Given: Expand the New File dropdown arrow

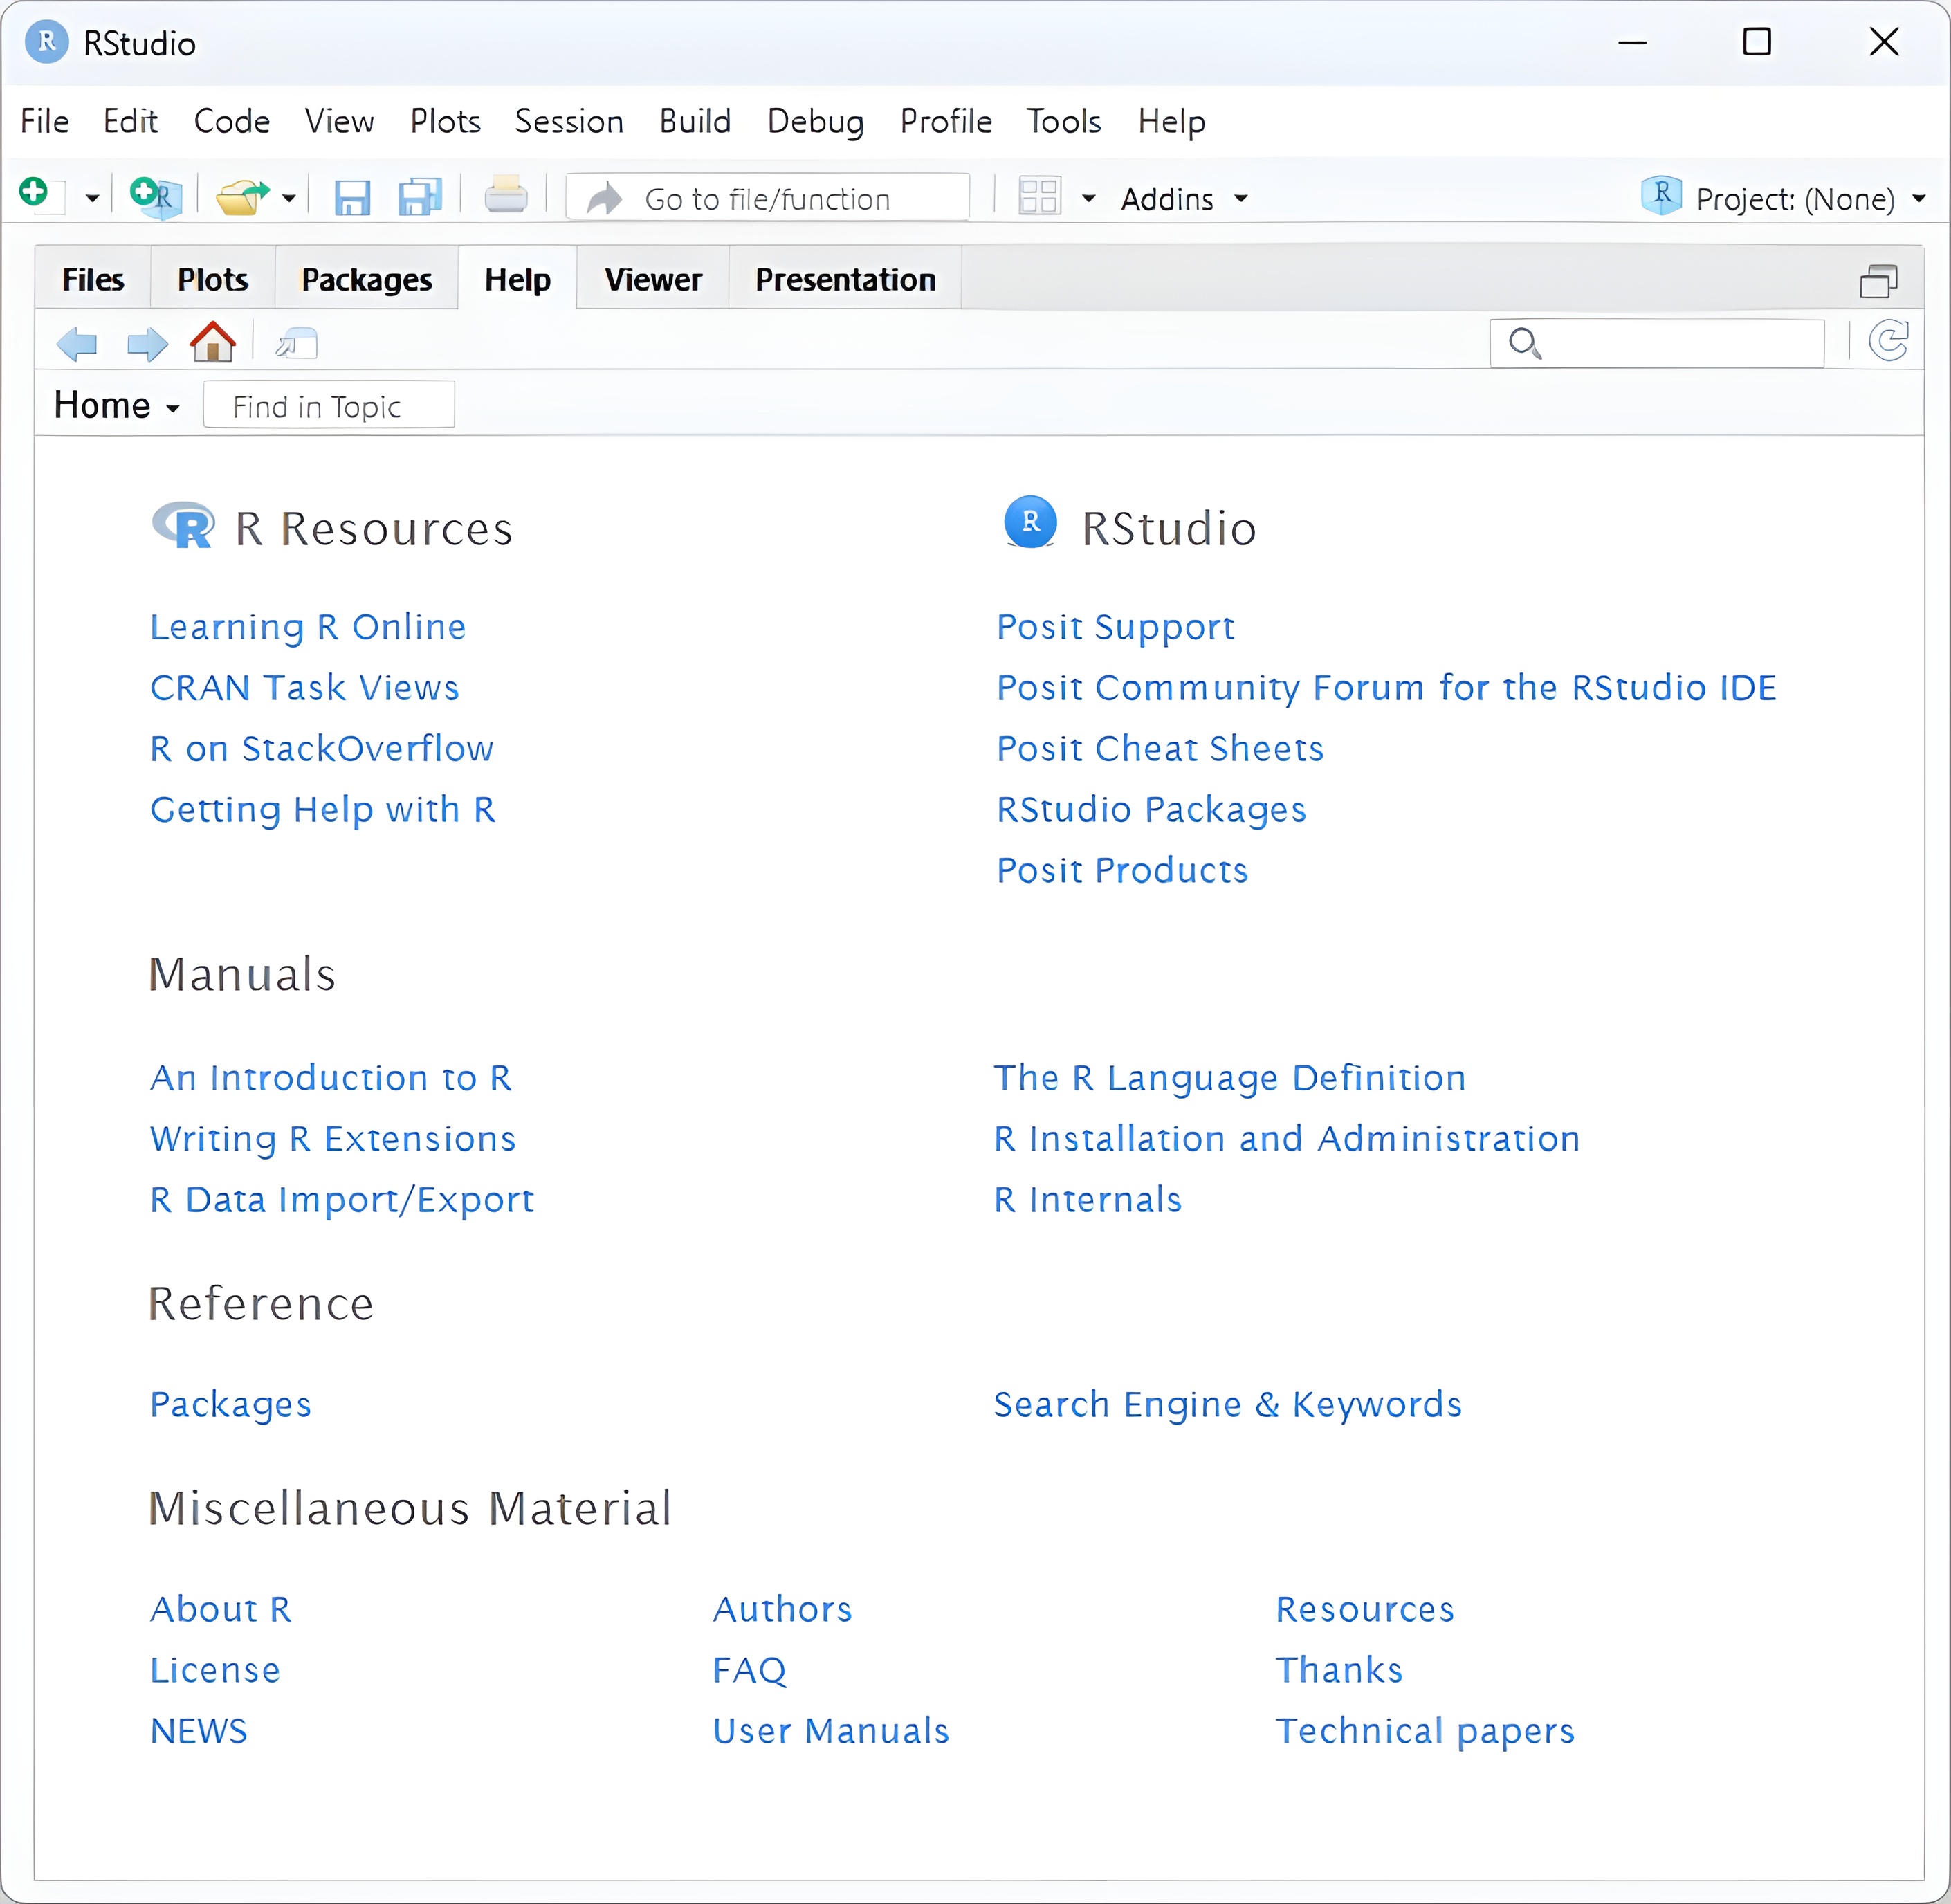Looking at the screenshot, I should [92, 198].
